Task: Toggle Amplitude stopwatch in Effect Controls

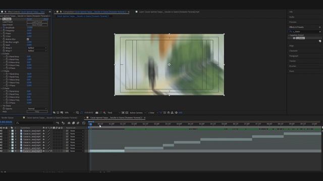Action: [x=4, y=28]
